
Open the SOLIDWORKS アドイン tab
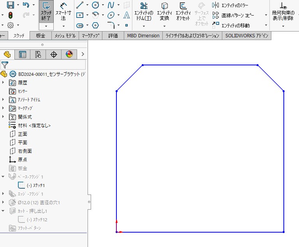point(246,36)
